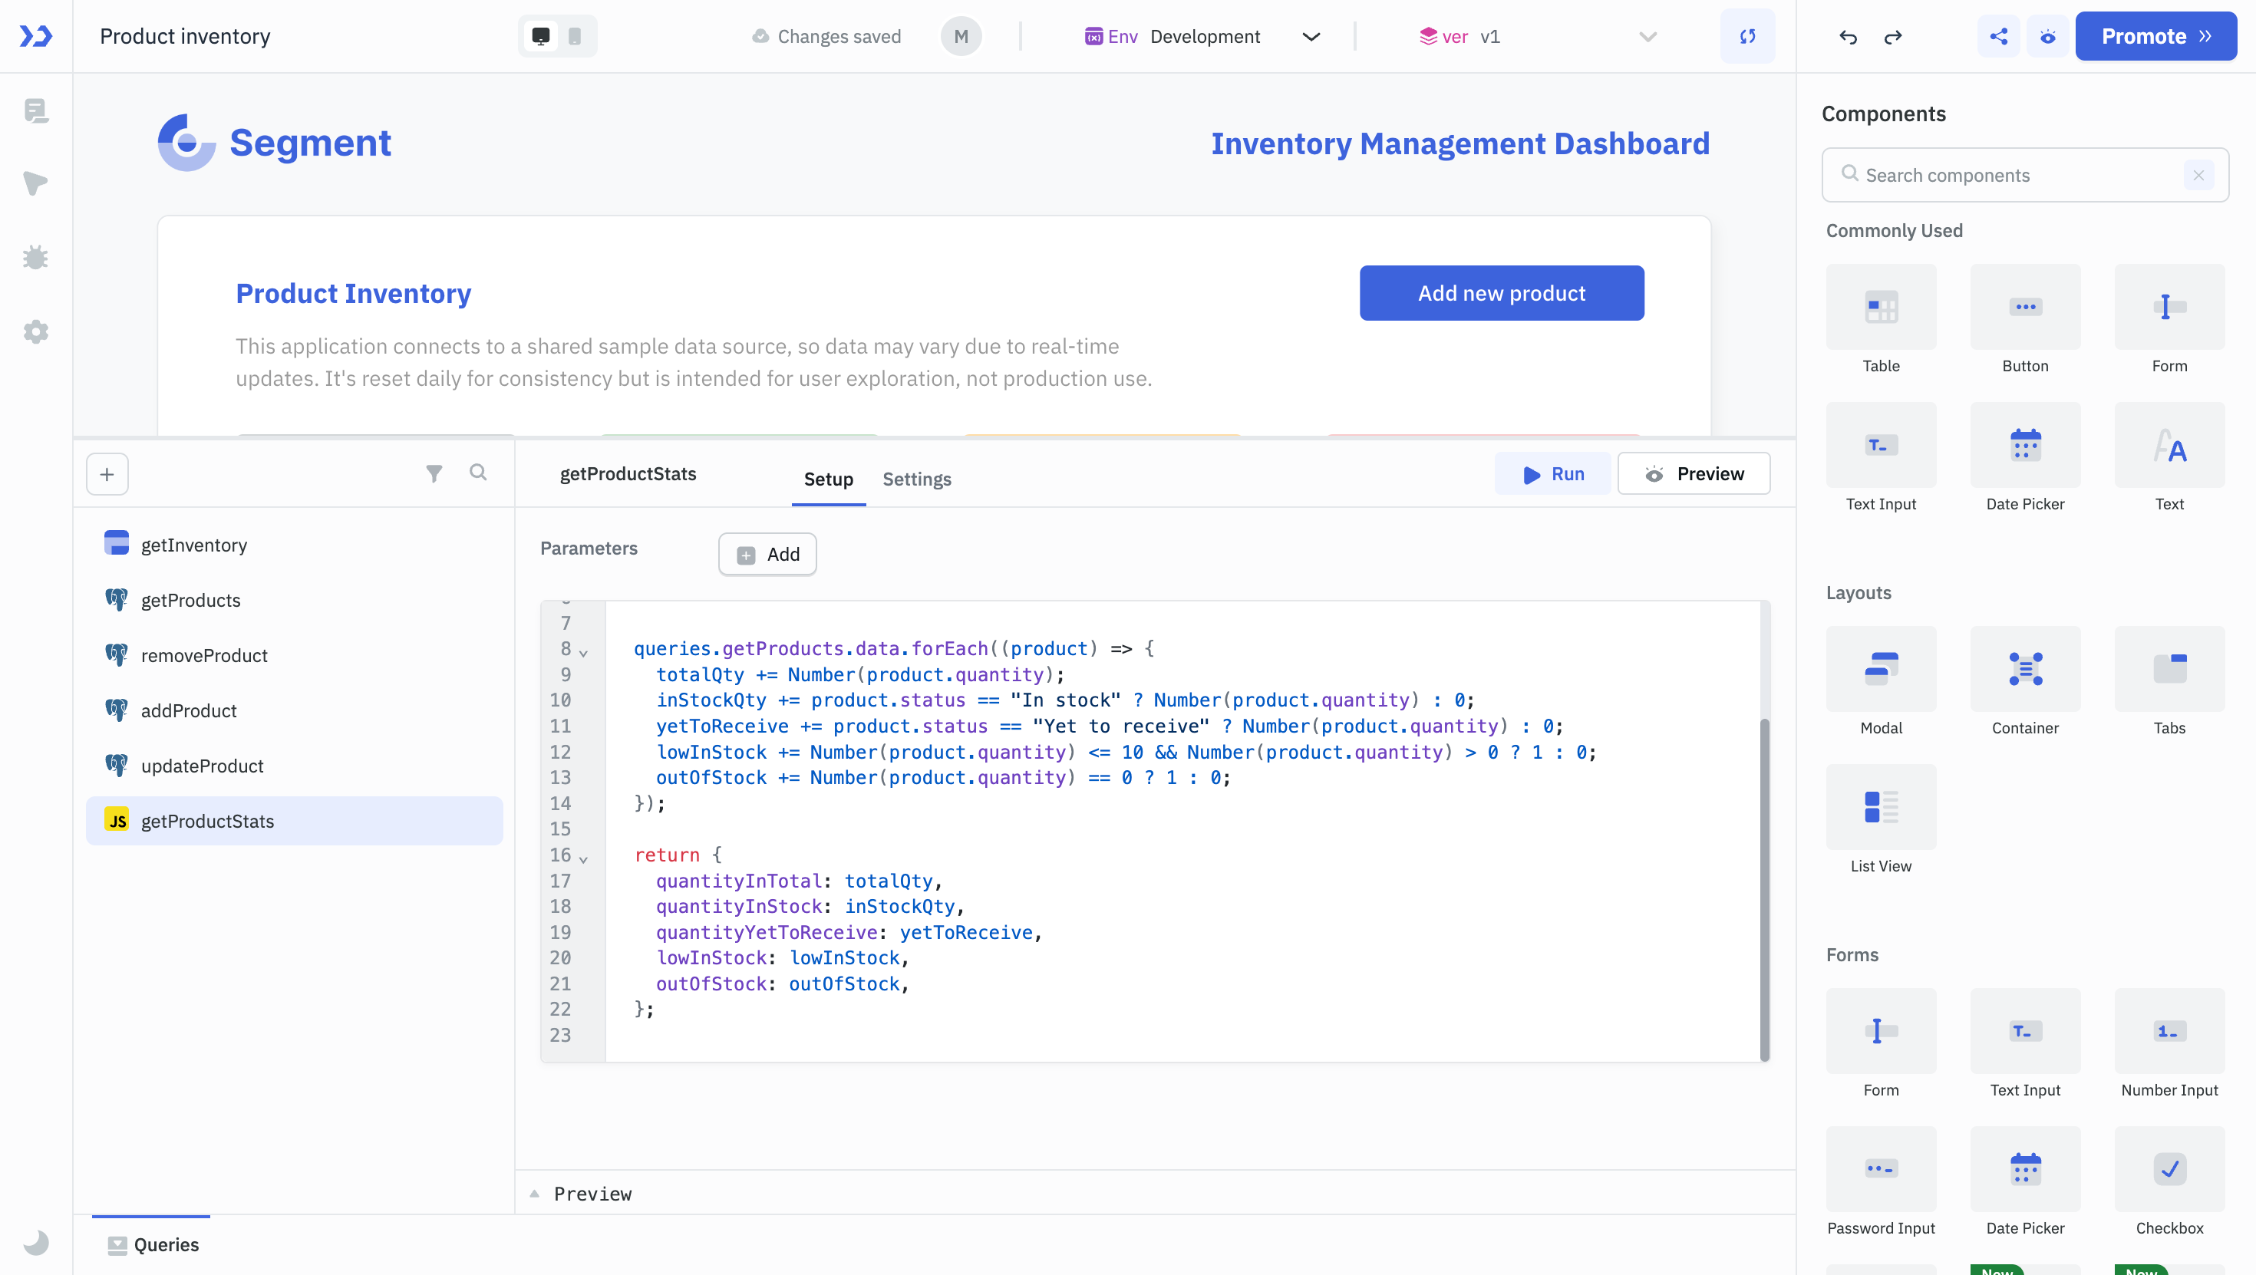Enable desktop view in the device toggle
Viewport: 2256px width, 1275px height.
[540, 36]
